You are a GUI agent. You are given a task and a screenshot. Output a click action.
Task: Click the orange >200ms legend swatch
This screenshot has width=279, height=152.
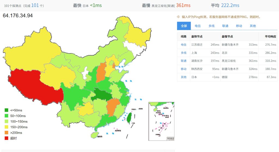tap(6, 133)
